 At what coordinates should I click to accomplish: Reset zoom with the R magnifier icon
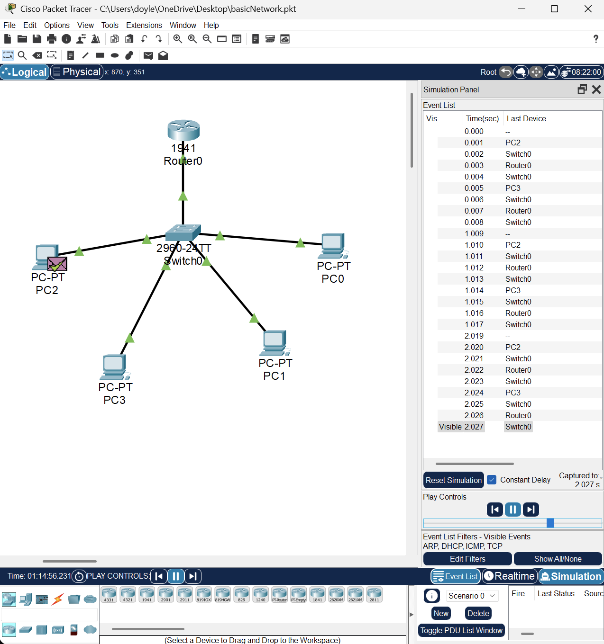[192, 39]
